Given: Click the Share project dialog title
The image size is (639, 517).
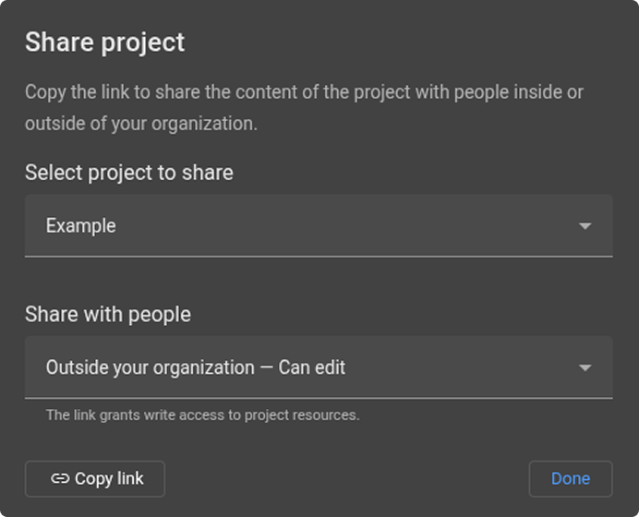Looking at the screenshot, I should tap(104, 42).
